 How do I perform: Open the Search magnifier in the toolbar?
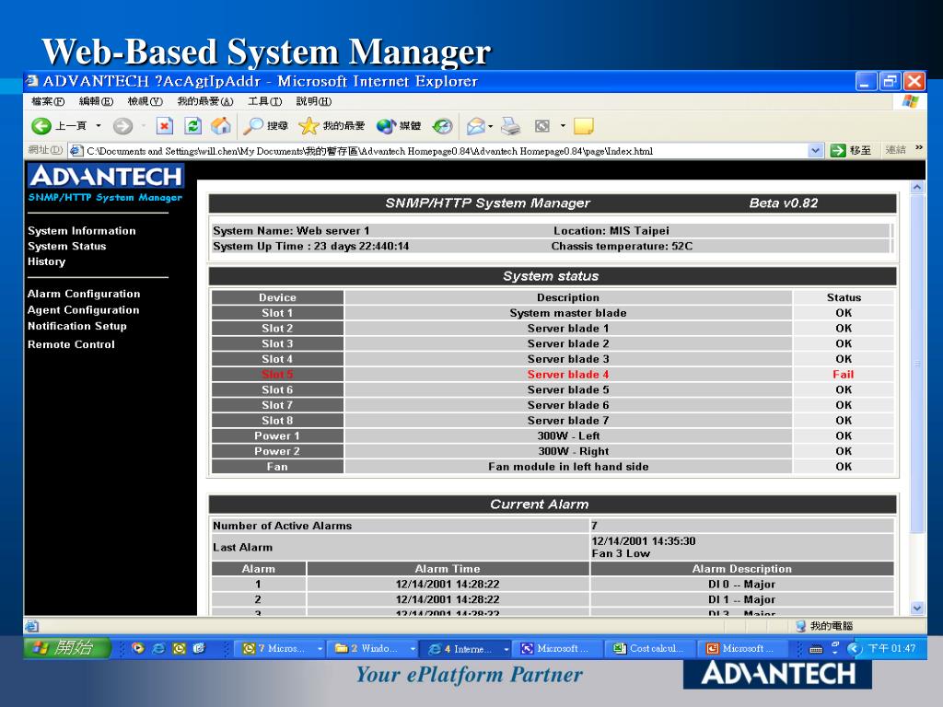coord(253,125)
